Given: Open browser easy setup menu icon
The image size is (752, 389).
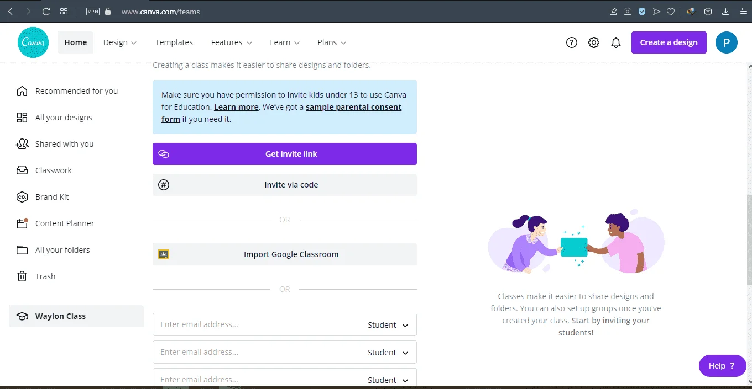Looking at the screenshot, I should click(743, 11).
